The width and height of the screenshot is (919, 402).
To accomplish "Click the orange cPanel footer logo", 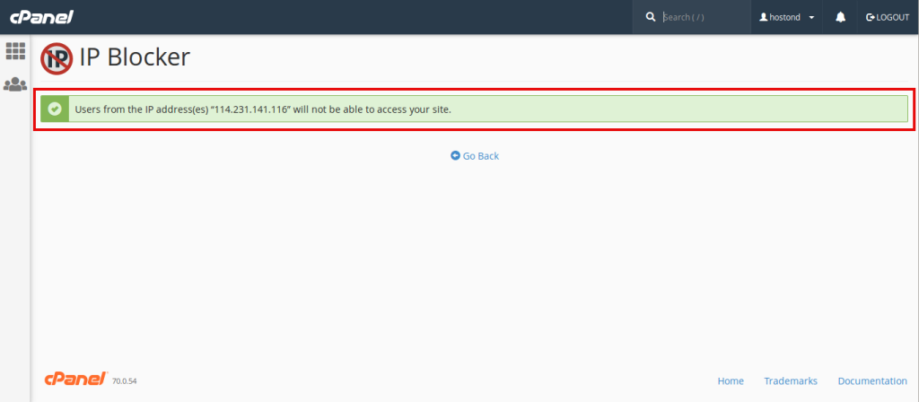I will (x=75, y=379).
